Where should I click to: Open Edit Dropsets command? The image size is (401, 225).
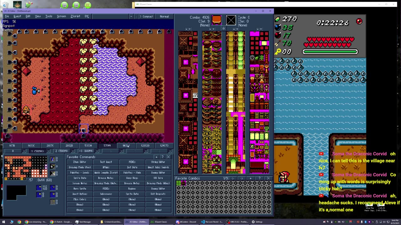click(x=158, y=194)
